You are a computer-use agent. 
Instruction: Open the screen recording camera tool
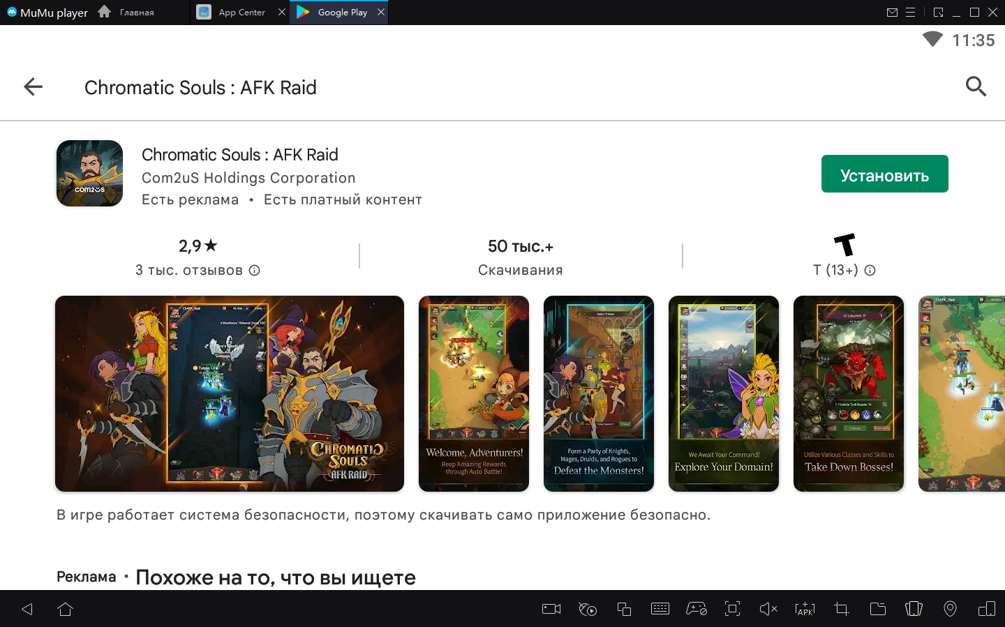[551, 609]
